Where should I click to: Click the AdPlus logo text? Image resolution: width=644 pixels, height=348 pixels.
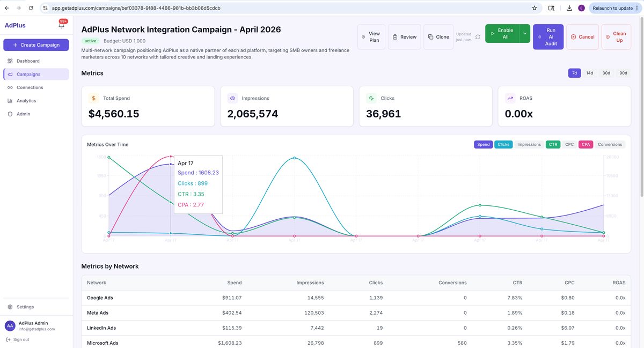pyautogui.click(x=15, y=25)
